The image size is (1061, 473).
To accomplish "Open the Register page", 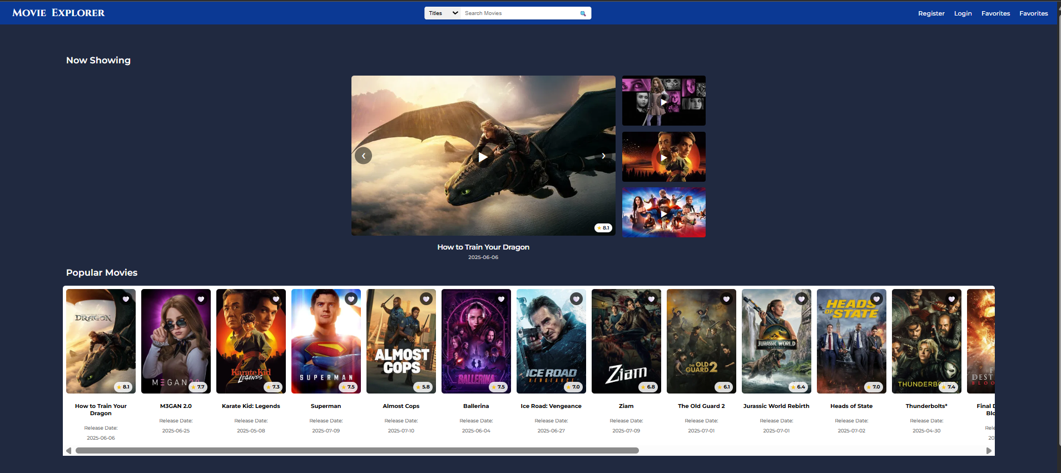I will [x=931, y=13].
